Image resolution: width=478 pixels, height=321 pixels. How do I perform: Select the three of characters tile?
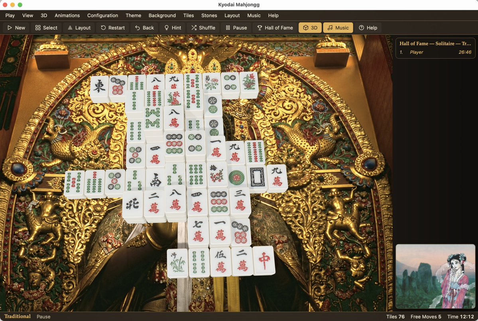click(x=240, y=201)
